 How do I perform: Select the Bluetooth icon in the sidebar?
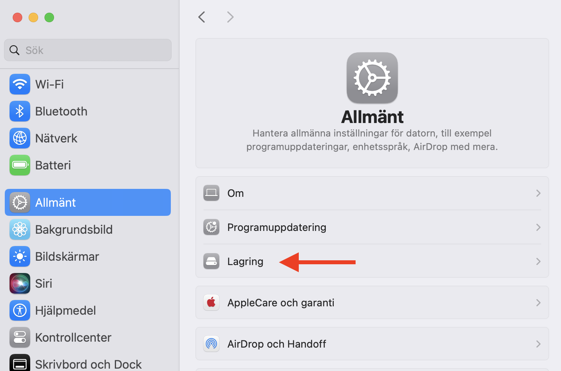click(20, 111)
